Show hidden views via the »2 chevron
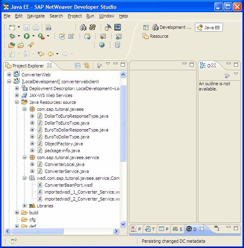 217,229
